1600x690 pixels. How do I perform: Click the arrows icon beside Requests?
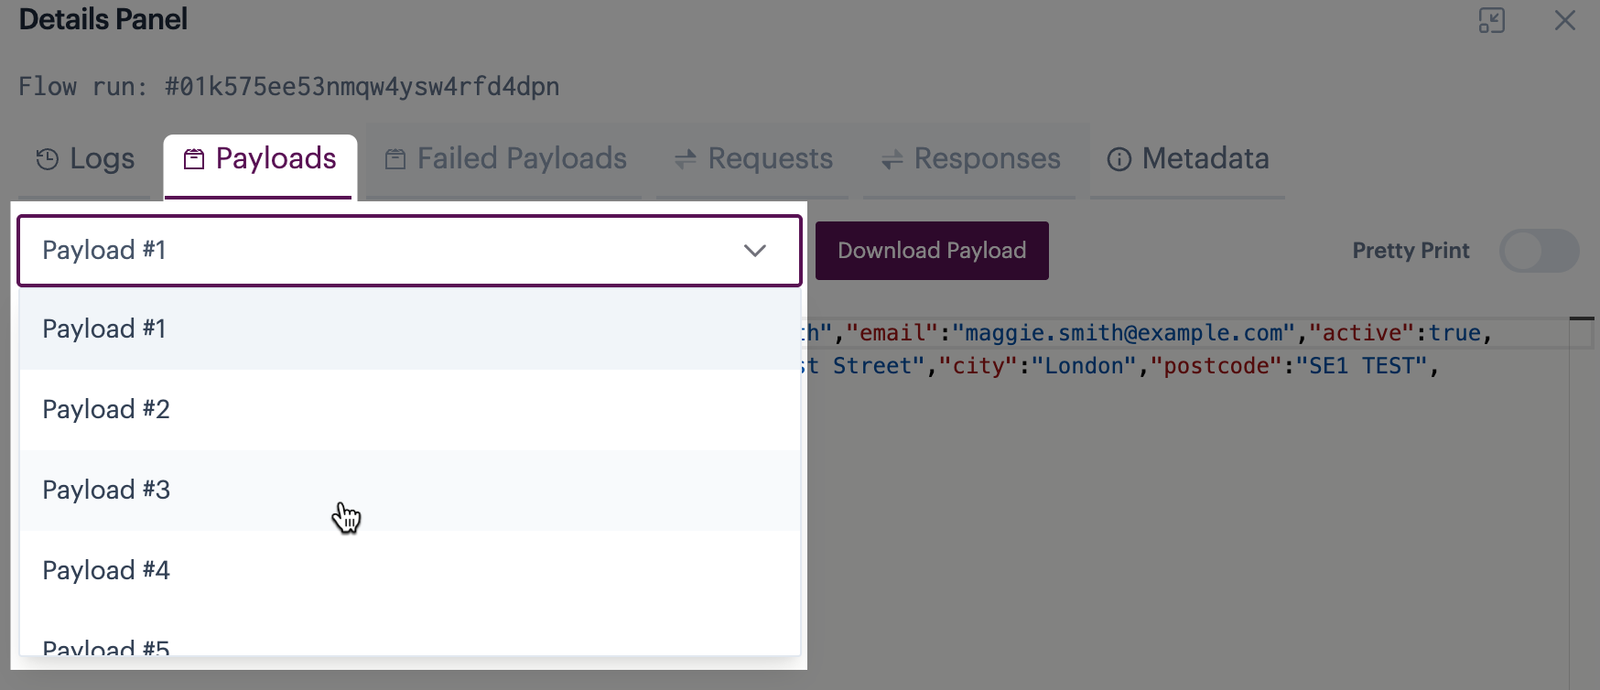click(x=686, y=159)
